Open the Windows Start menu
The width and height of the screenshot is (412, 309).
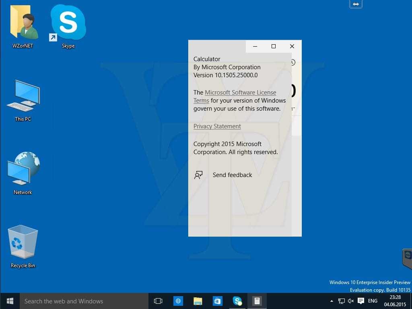[x=10, y=301]
